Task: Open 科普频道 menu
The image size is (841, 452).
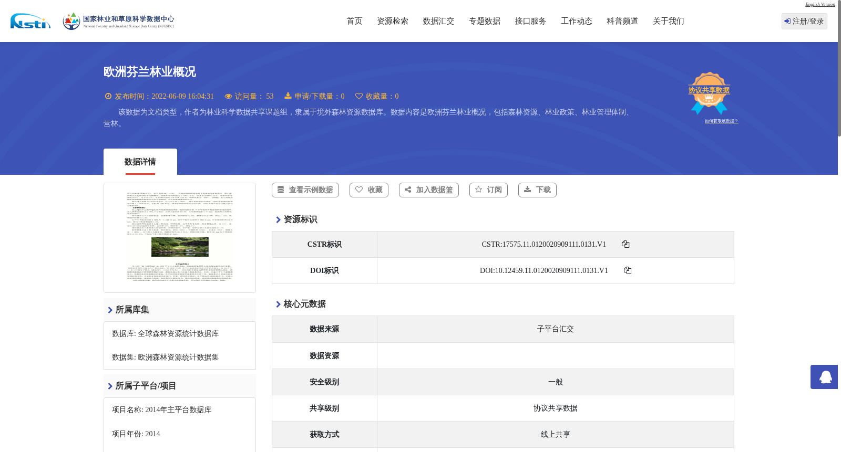Action: [622, 21]
